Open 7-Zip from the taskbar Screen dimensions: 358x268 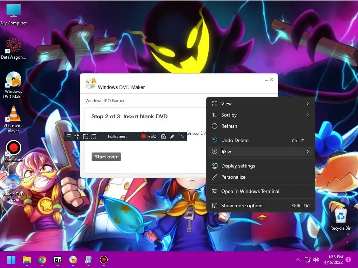tap(58, 260)
